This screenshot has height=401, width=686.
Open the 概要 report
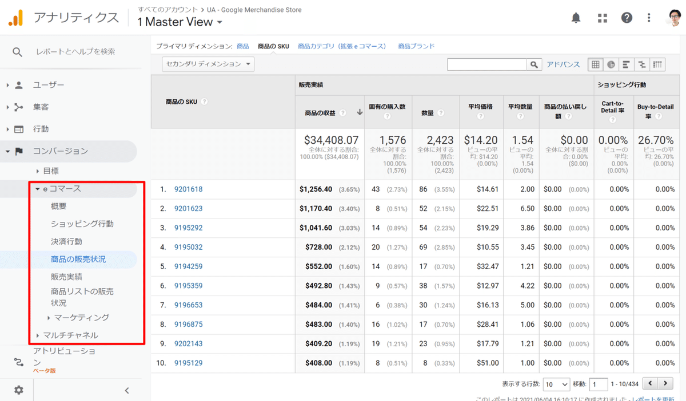(58, 206)
